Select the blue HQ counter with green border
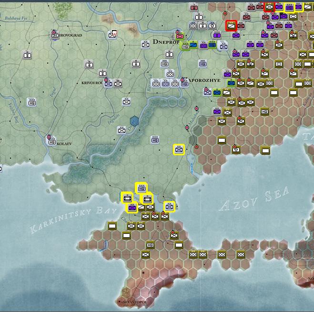 pos(212,45)
